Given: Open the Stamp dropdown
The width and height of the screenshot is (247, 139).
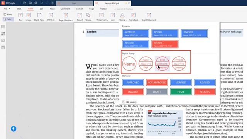Looking at the screenshot, I should [123, 17].
